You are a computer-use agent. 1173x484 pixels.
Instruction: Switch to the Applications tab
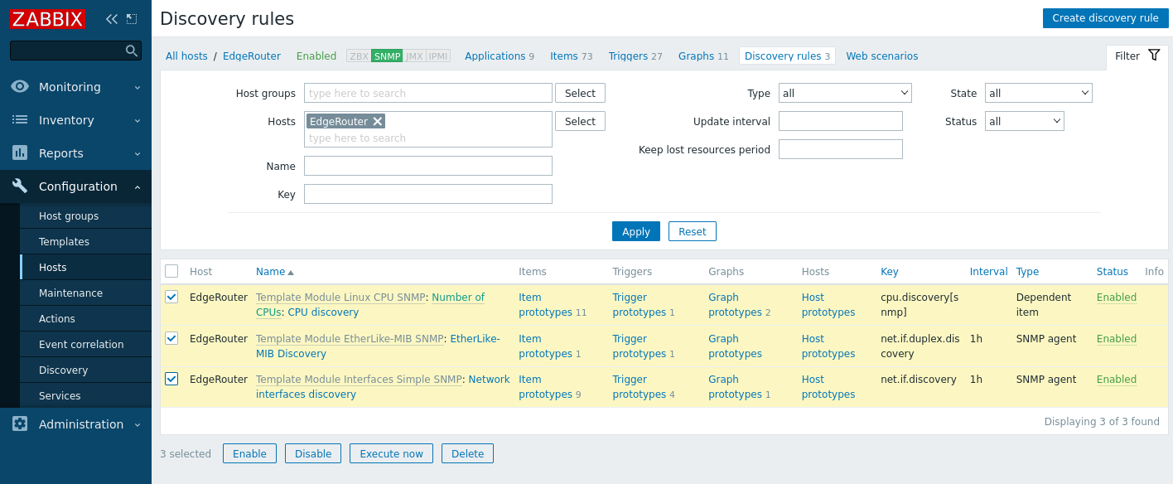coord(495,56)
